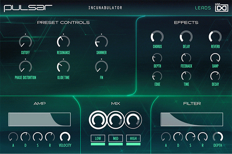Adjust the Resonance knob
This screenshot has width=232, height=154.
click(x=63, y=42)
